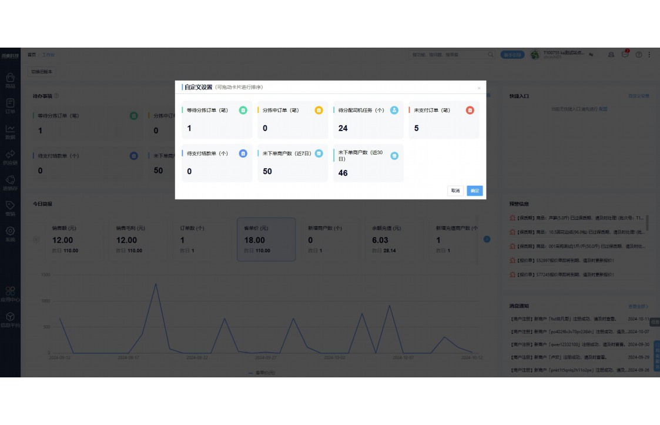Click the 确定 button in the dialog
Viewport: 660px width, 425px height.
[474, 191]
